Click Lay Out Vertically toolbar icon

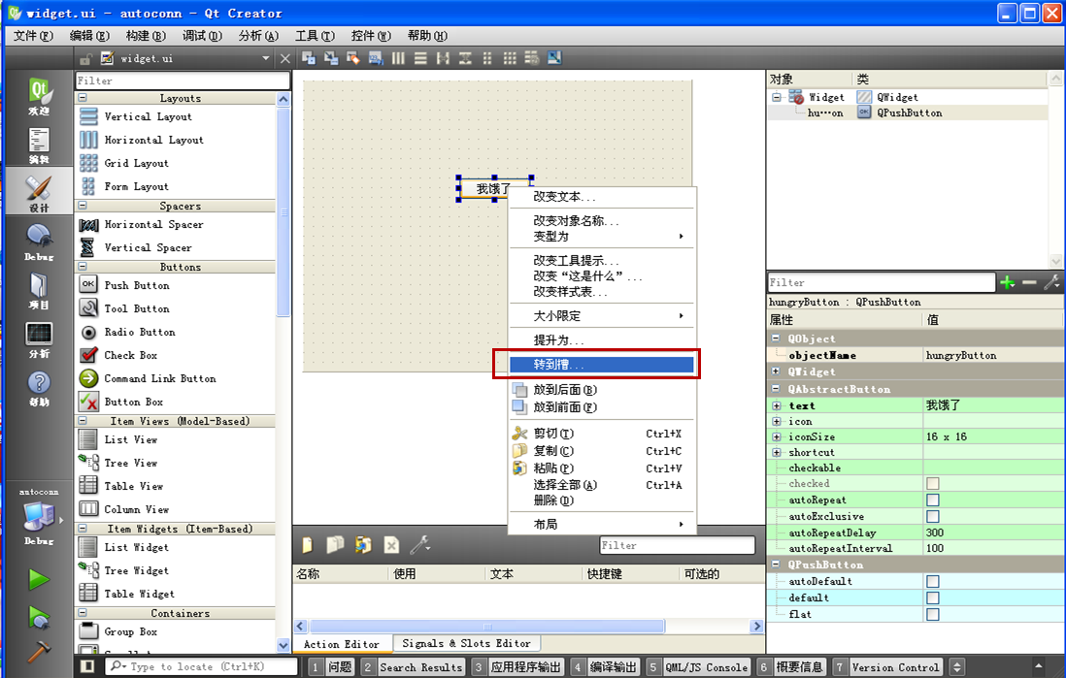point(420,58)
